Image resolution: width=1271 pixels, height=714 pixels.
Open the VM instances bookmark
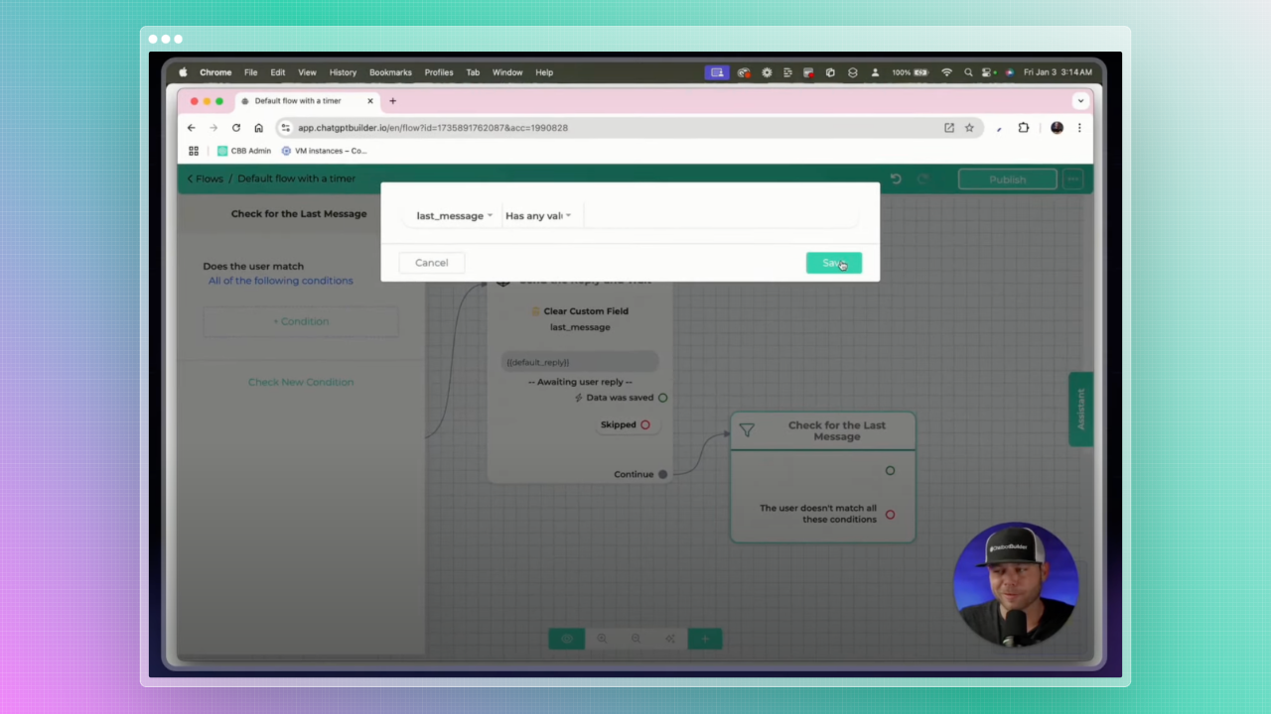point(325,151)
